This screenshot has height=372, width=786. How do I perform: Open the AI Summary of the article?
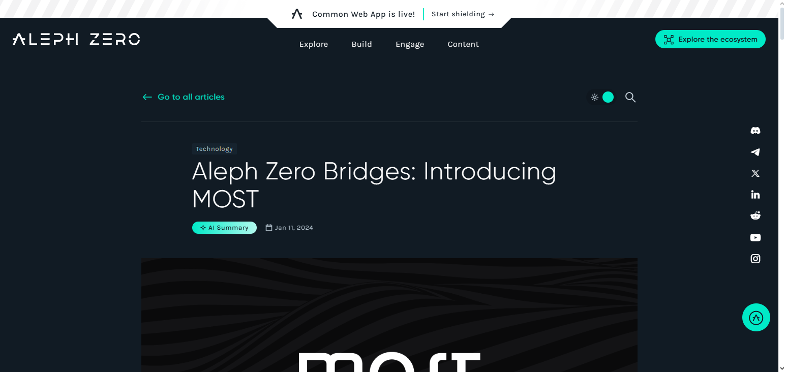224,227
